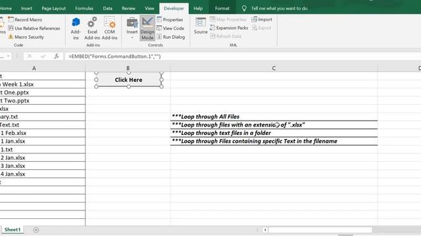
Task: Toggle Design Mode off
Action: (147, 28)
